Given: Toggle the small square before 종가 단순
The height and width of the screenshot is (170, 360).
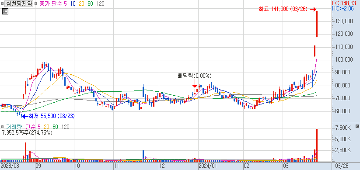Looking at the screenshot, I should coord(36,4).
